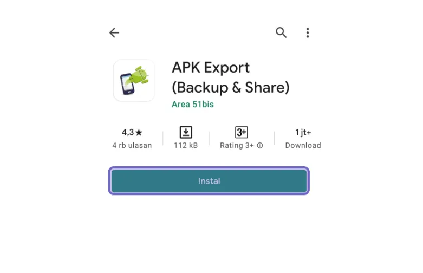423x273 pixels.
Task: Go back using the left arrow
Action: 114,32
